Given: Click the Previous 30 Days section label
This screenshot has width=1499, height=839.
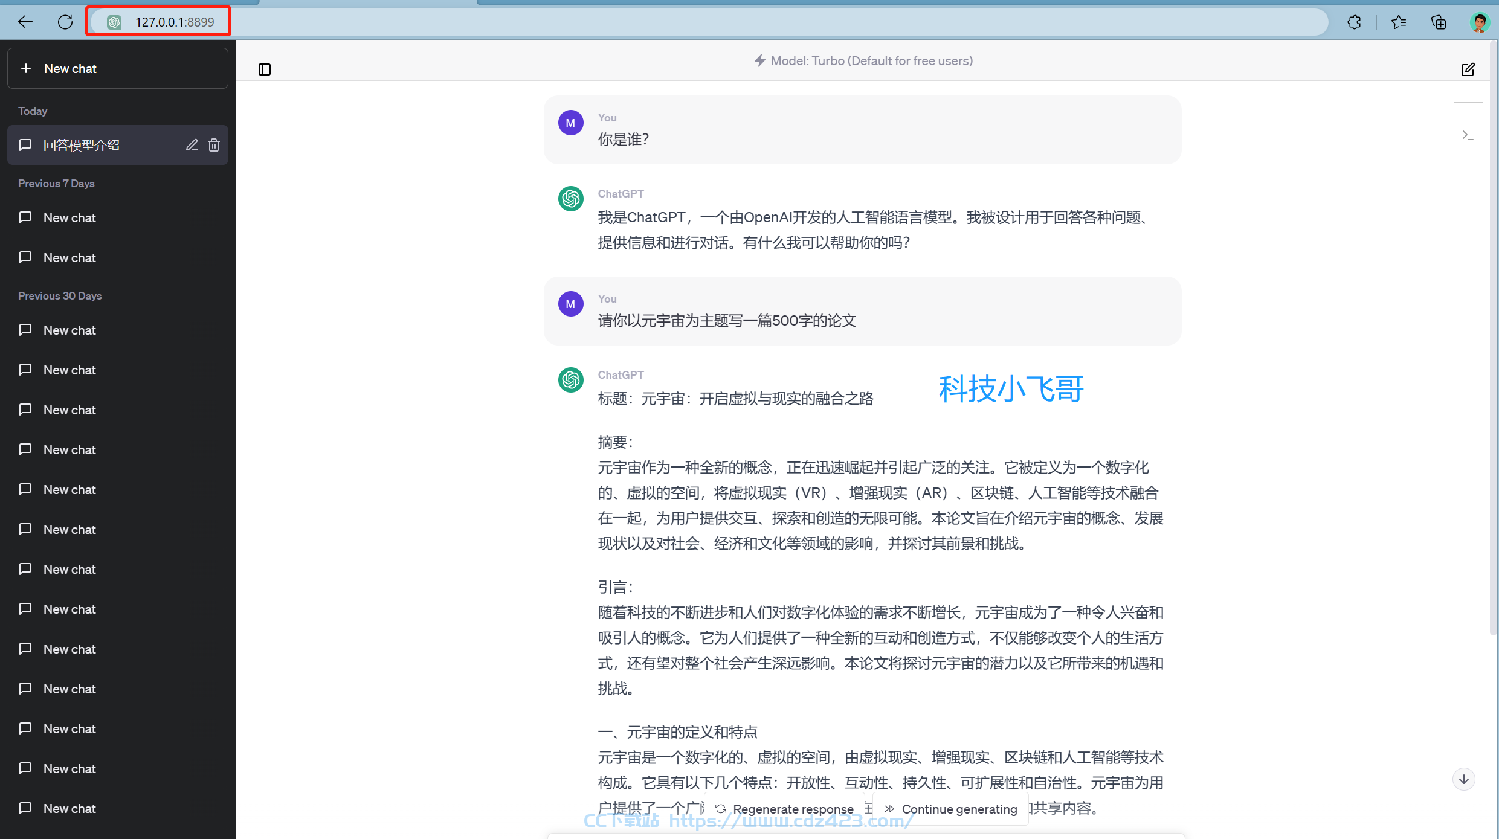Looking at the screenshot, I should click(x=60, y=296).
